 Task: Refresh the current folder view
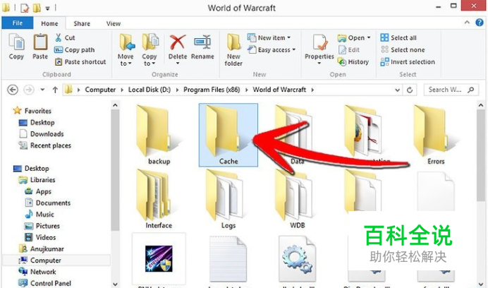point(410,90)
